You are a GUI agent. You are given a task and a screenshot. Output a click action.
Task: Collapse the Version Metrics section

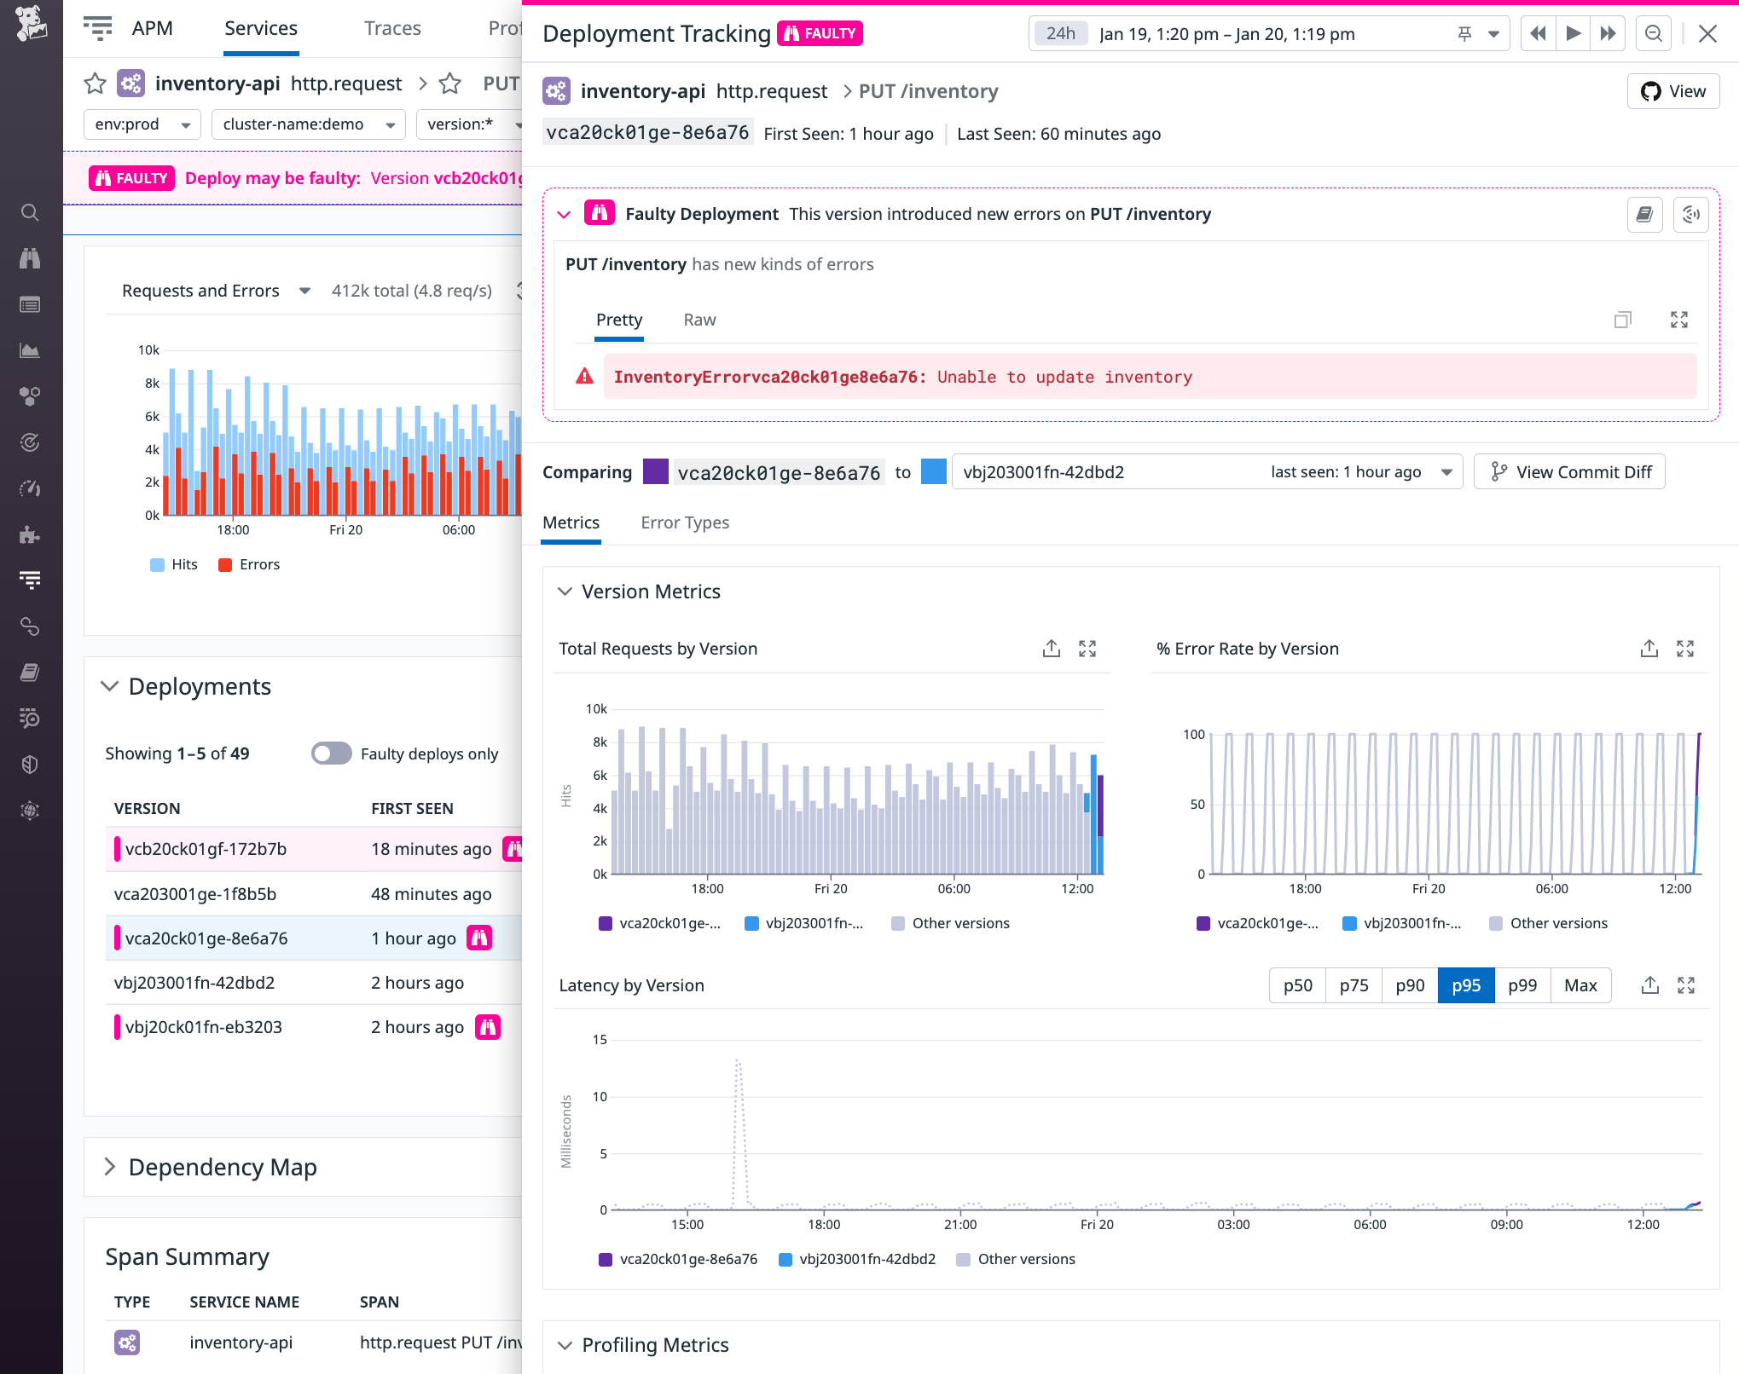pos(564,591)
